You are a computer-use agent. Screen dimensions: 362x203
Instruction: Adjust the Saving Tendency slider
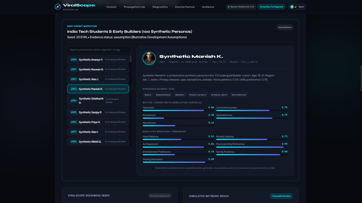coord(252,155)
